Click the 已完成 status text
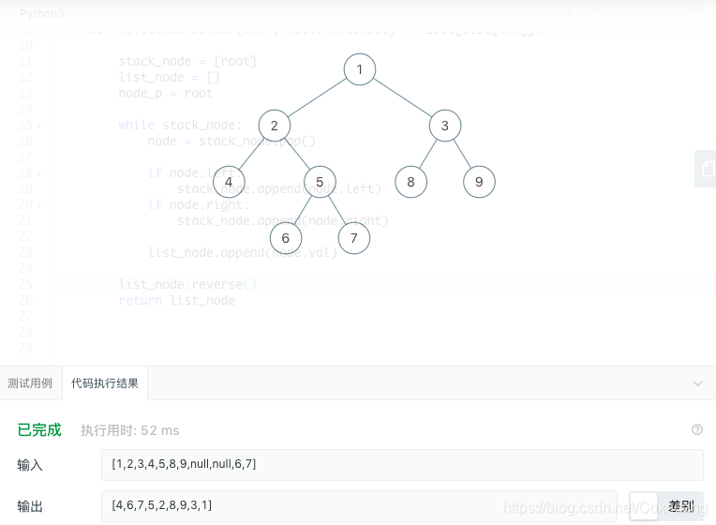 [x=39, y=430]
